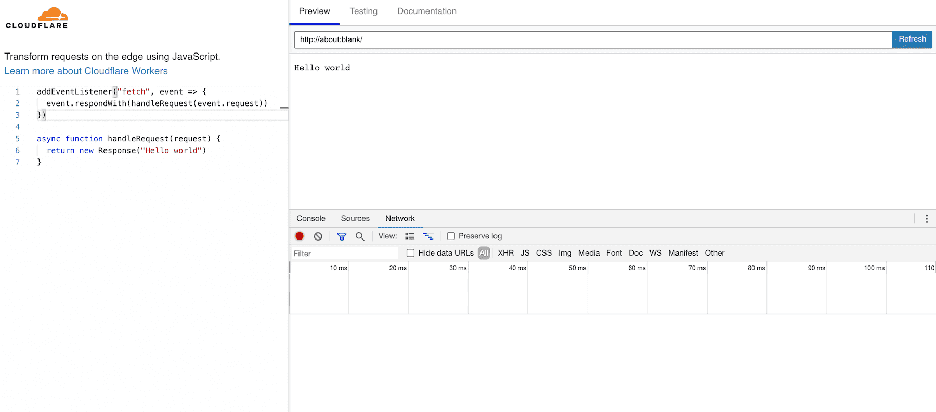Viewport: 936px width, 412px height.
Task: Filter requests by Manifest
Action: [x=683, y=253]
